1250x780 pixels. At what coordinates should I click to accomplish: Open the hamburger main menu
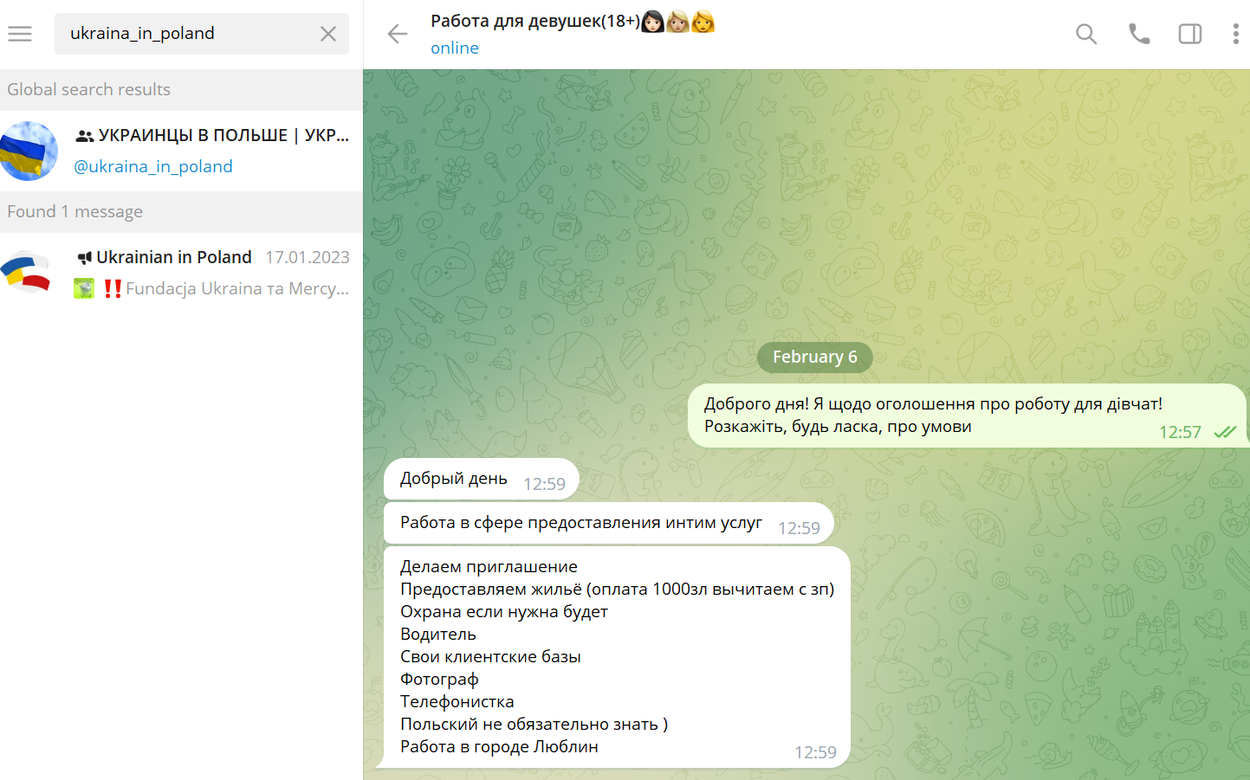20,34
